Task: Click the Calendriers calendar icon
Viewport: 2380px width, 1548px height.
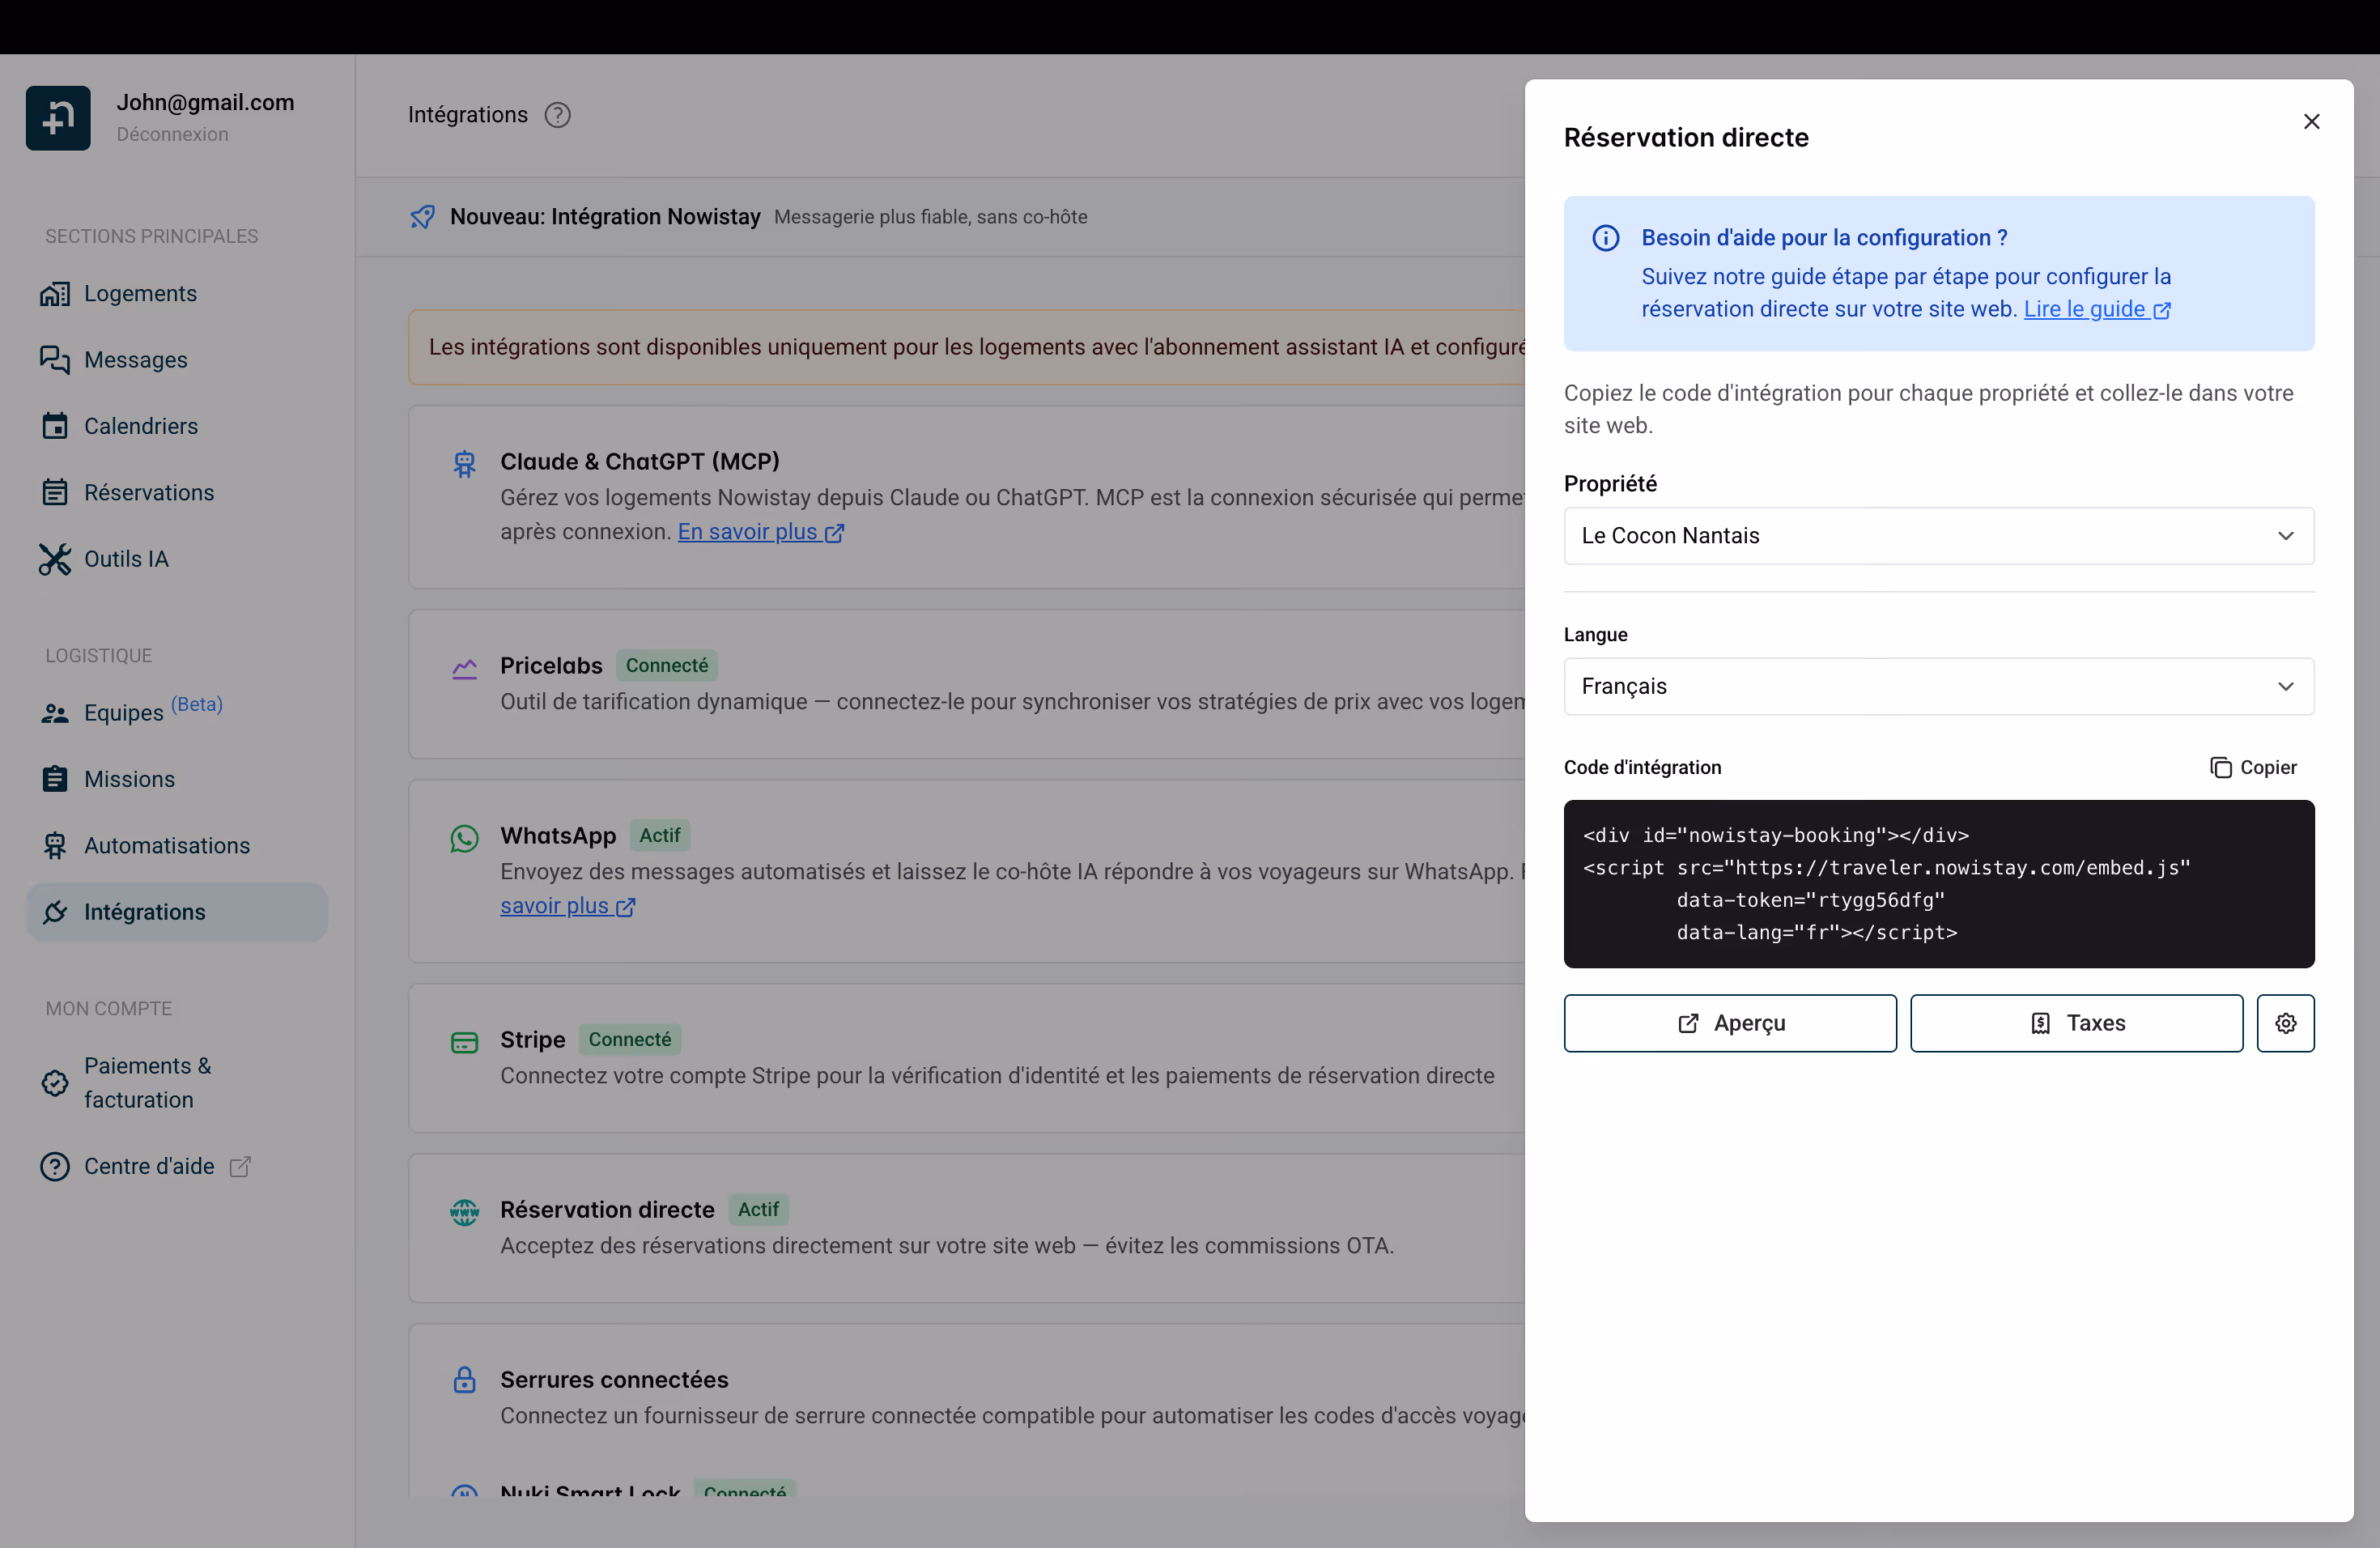Action: point(55,426)
